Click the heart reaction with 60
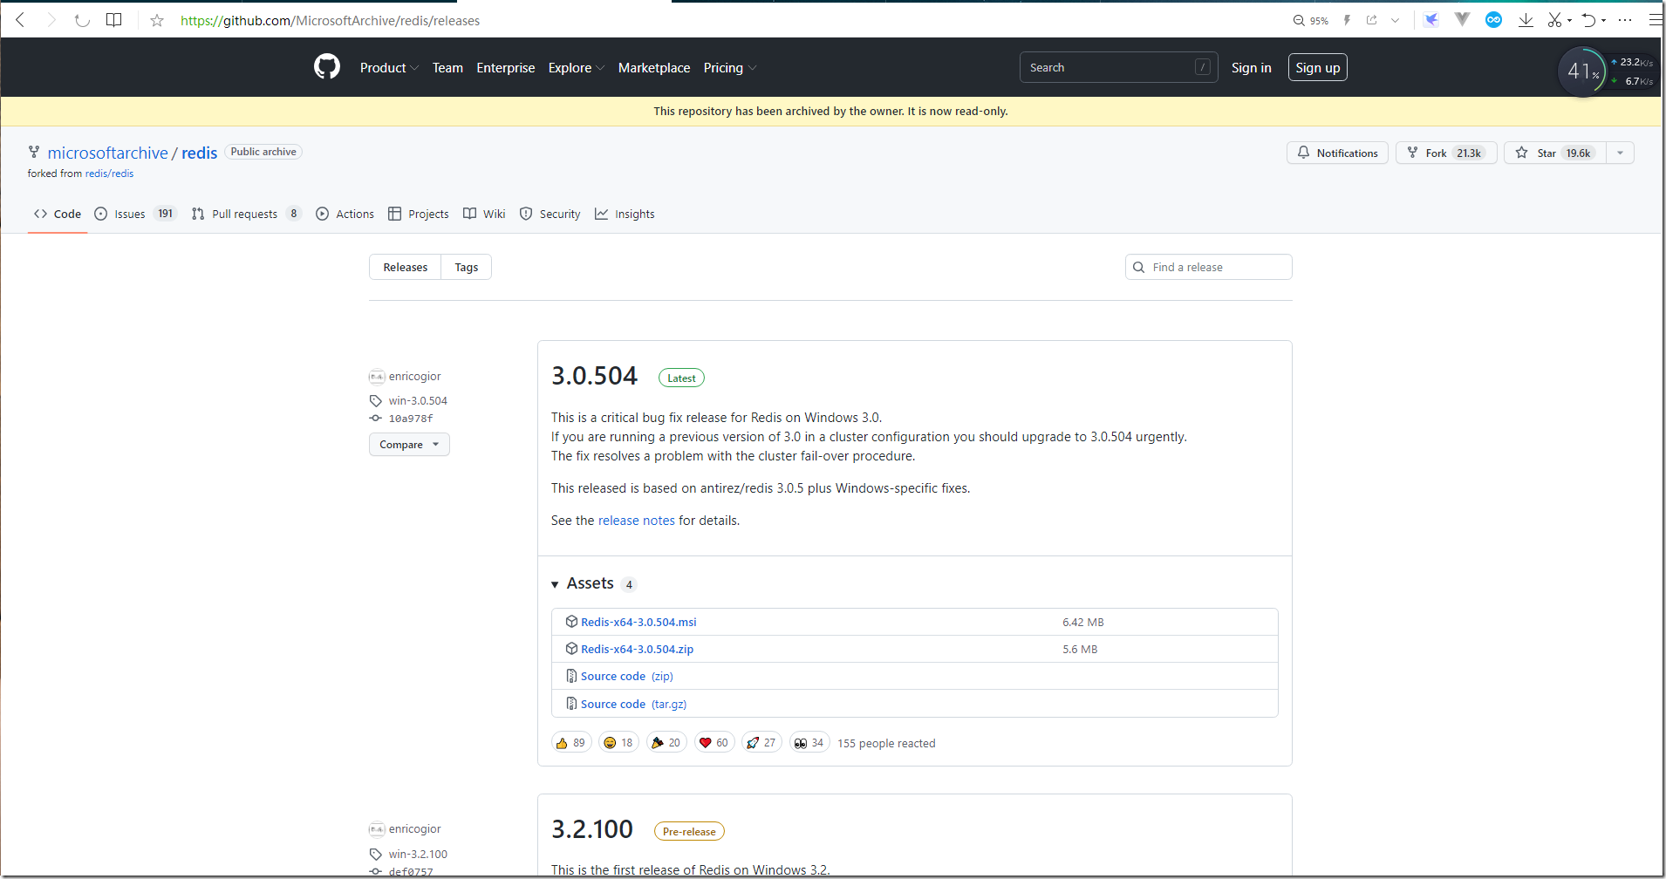Viewport: 1666px width, 879px height. click(714, 742)
